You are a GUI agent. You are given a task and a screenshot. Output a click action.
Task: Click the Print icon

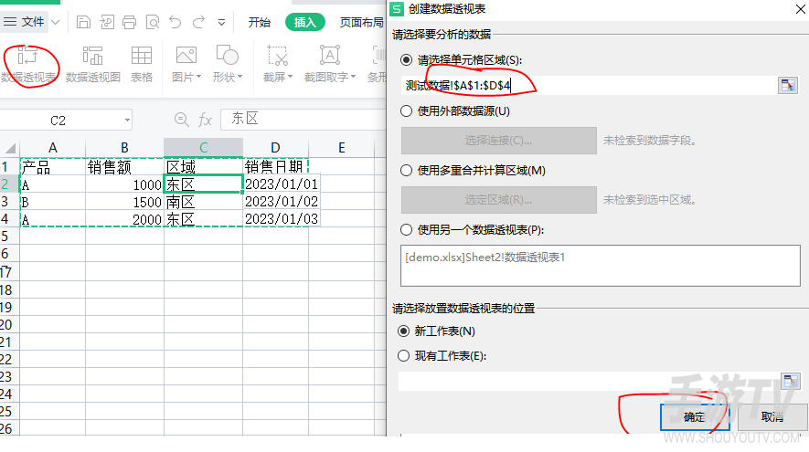(130, 22)
